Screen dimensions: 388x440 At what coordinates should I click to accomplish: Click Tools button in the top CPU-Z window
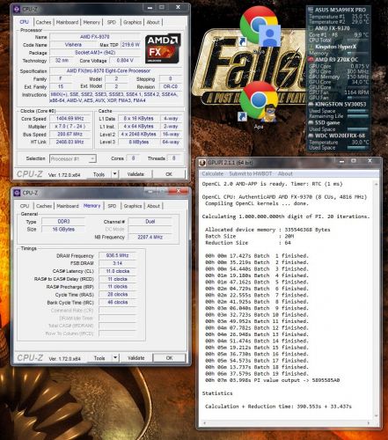click(x=99, y=174)
